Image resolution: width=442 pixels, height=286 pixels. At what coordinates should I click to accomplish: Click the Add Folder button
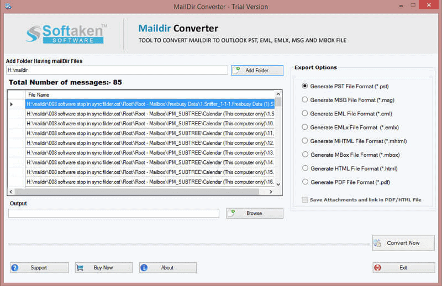click(257, 71)
